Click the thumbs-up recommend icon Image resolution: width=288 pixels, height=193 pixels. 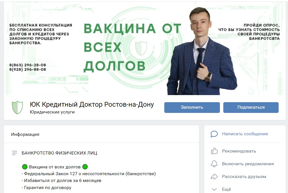point(214,151)
